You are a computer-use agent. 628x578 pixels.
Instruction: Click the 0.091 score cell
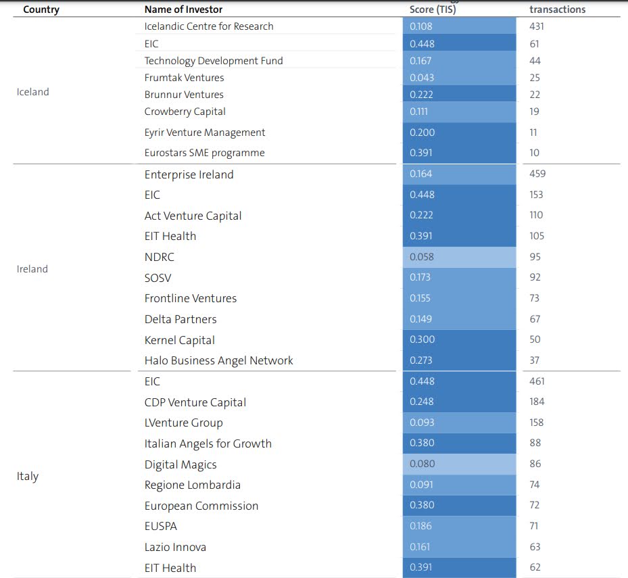[x=460, y=485]
